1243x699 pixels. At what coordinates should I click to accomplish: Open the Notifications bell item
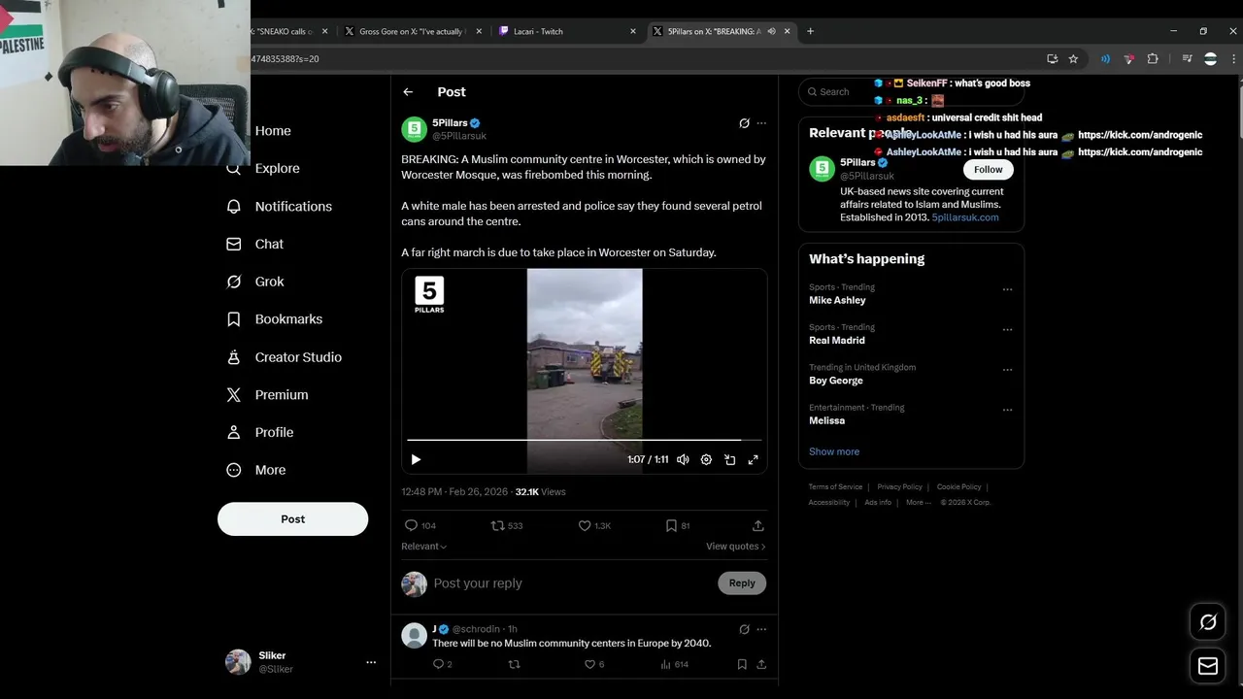[x=280, y=206]
